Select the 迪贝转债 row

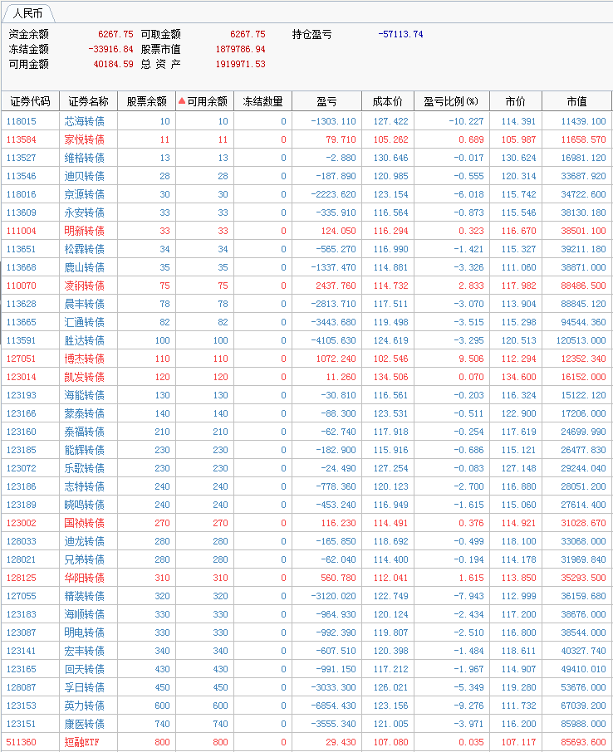coord(306,176)
